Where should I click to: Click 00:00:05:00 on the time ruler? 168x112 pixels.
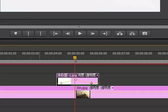click(x=76, y=53)
